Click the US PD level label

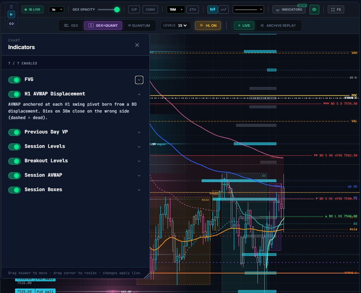point(352,187)
